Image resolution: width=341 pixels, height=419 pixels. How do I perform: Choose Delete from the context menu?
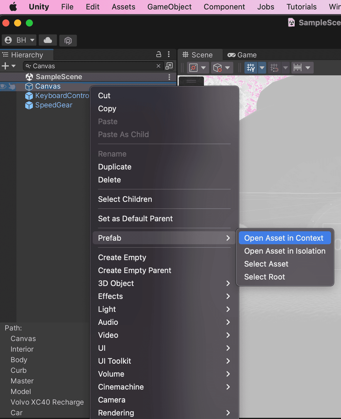pos(164,180)
